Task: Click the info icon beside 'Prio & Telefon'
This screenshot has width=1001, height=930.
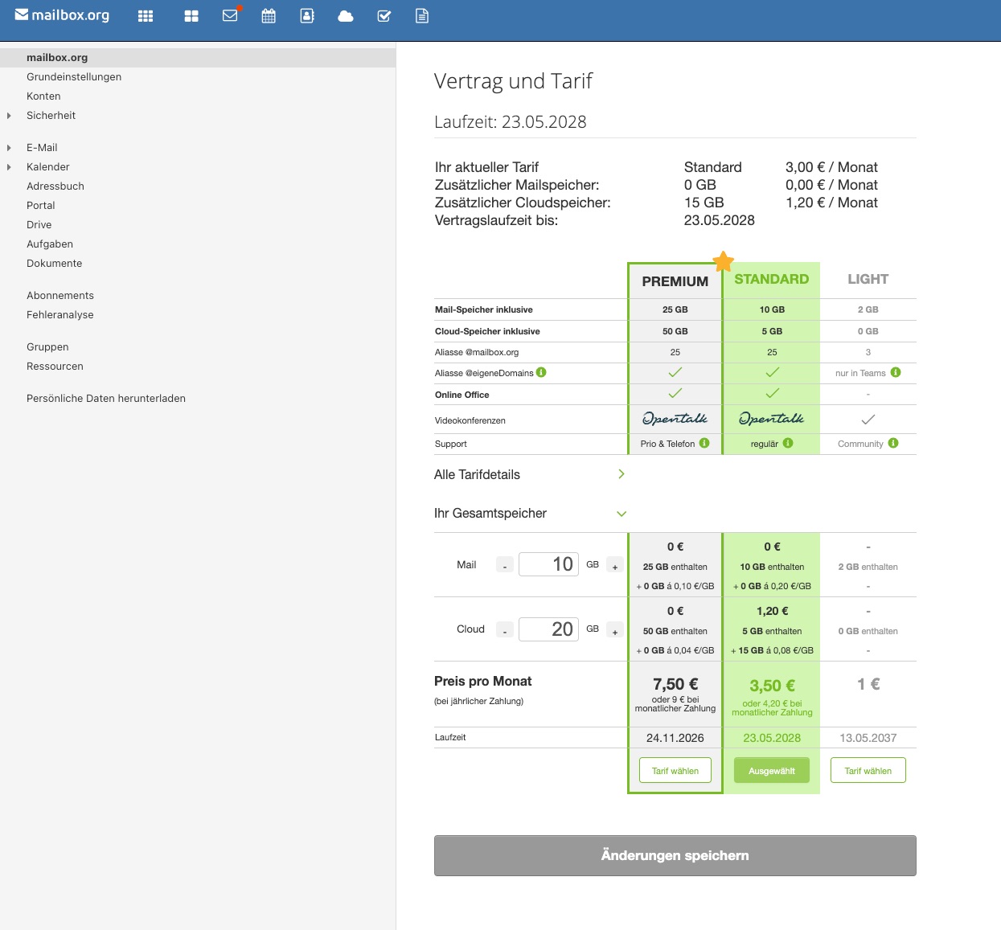Action: click(x=704, y=443)
